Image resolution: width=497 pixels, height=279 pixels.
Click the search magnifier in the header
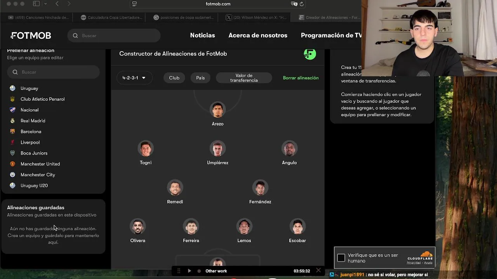click(75, 36)
